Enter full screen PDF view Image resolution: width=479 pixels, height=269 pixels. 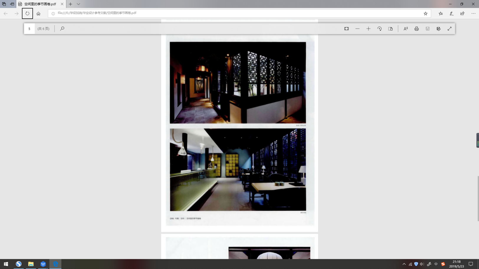pyautogui.click(x=450, y=29)
